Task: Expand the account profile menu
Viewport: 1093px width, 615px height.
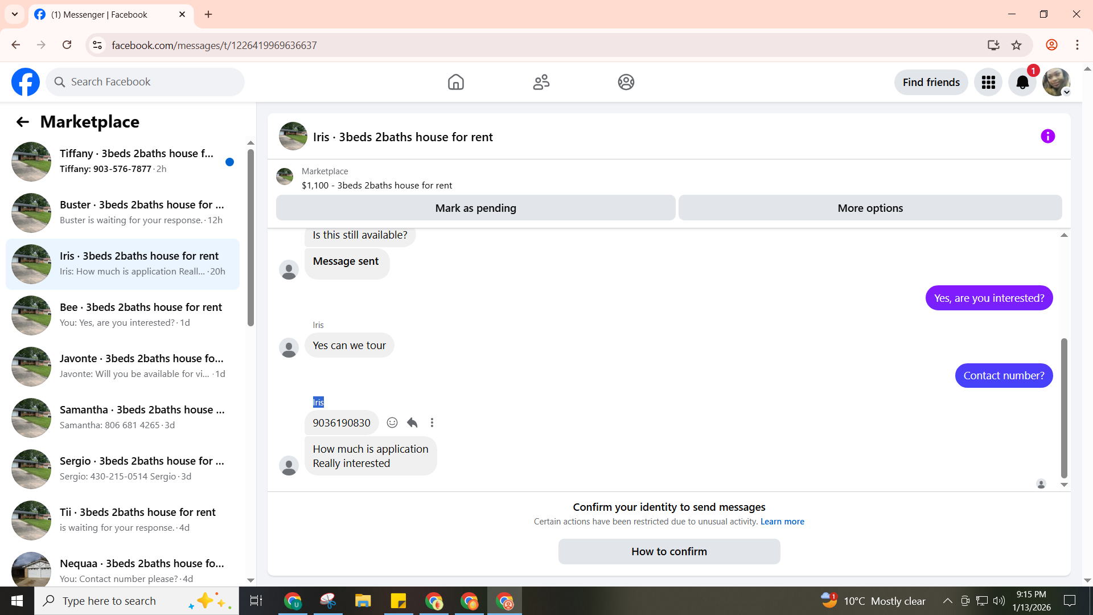Action: (1057, 83)
